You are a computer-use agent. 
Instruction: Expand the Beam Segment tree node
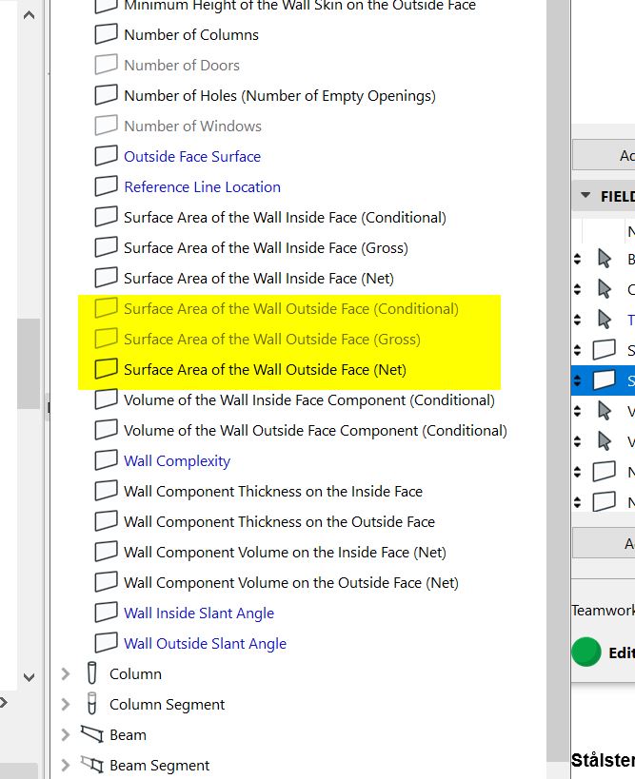point(65,766)
